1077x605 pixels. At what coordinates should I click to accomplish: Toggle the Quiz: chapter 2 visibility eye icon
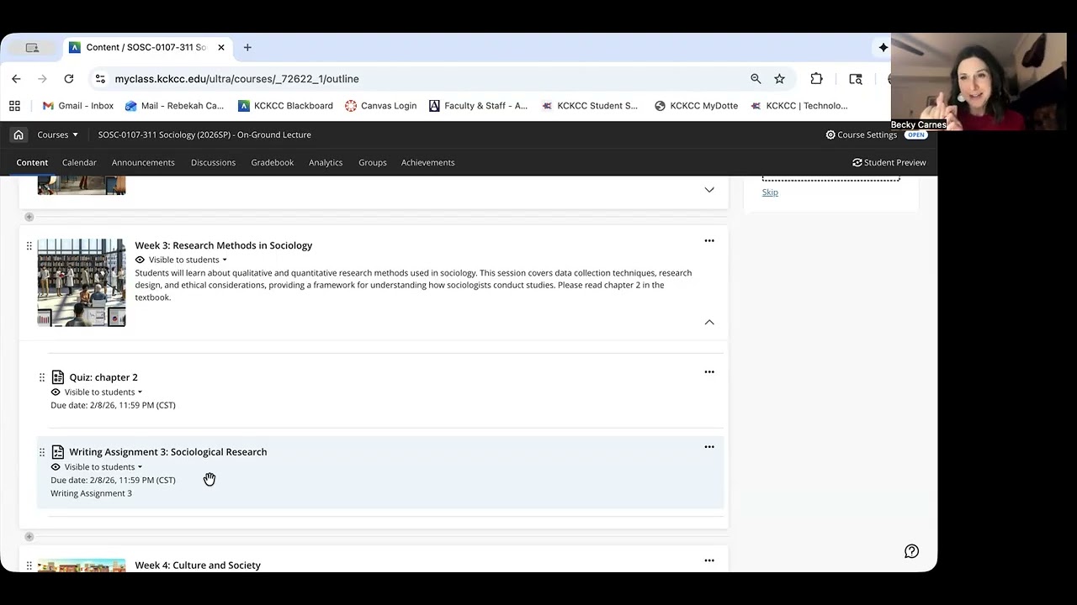[x=56, y=392]
